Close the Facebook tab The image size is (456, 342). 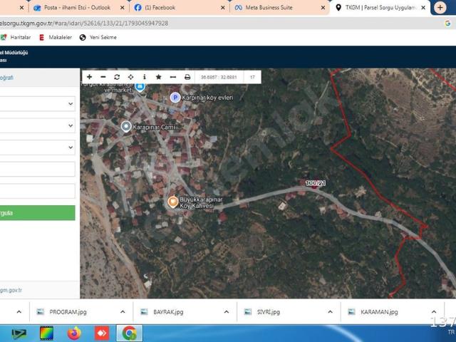pyautogui.click(x=223, y=8)
